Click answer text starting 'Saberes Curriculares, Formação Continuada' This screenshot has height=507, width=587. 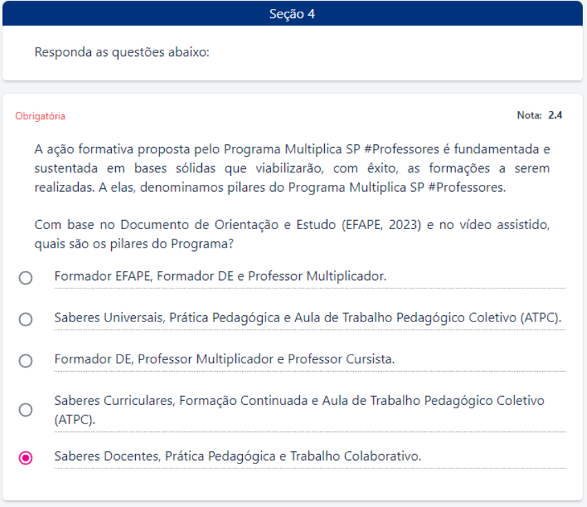(x=299, y=410)
